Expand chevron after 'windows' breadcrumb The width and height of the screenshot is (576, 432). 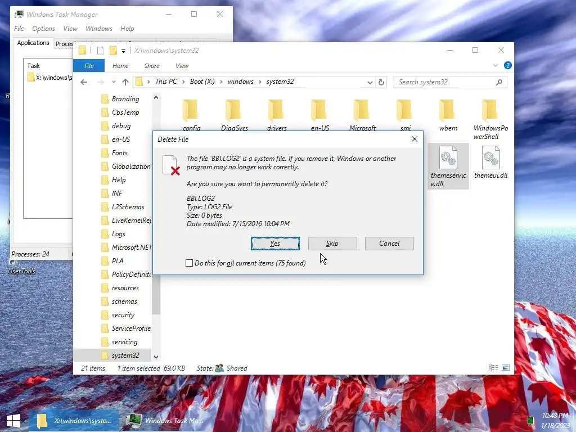[260, 82]
